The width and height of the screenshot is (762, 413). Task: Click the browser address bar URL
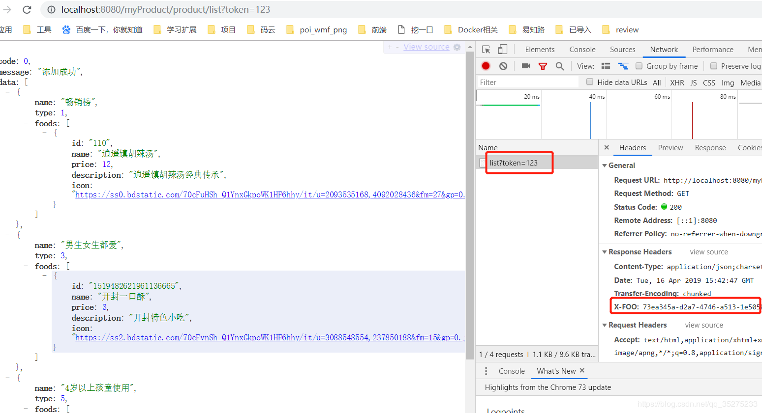[166, 9]
